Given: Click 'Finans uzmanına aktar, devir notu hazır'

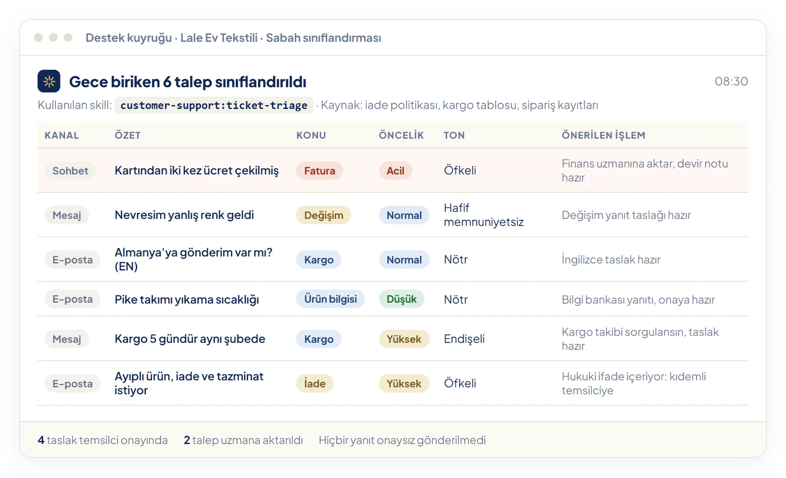Looking at the screenshot, I should pyautogui.click(x=645, y=170).
